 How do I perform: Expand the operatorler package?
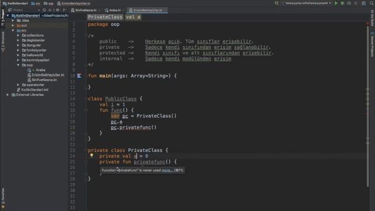(18, 84)
